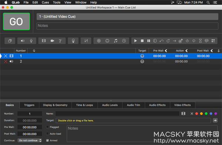
Task: Add a Script cue (four dots icon)
Action: (x=213, y=41)
